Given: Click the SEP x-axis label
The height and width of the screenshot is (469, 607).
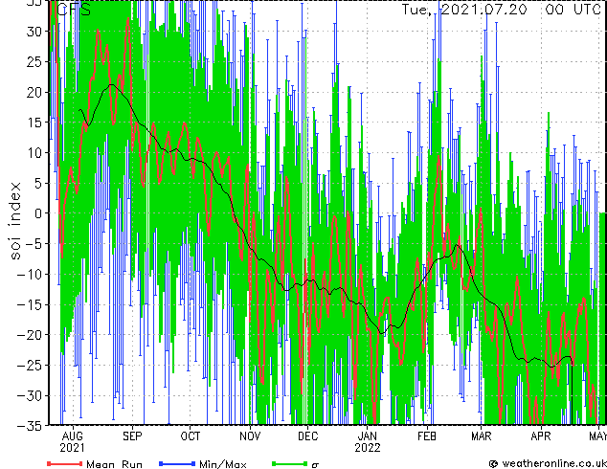Looking at the screenshot, I should (x=132, y=436).
